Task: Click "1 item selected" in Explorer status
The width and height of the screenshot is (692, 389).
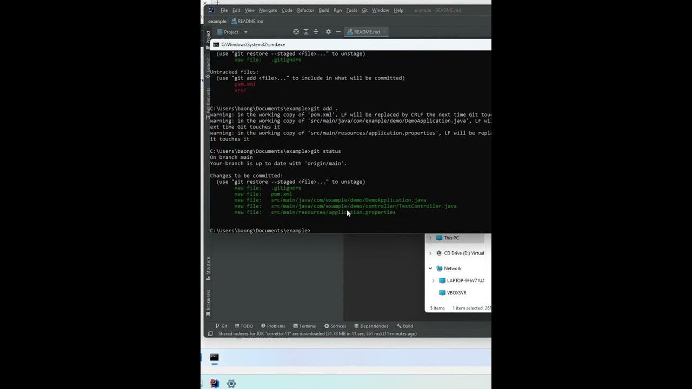Action: pyautogui.click(x=468, y=308)
